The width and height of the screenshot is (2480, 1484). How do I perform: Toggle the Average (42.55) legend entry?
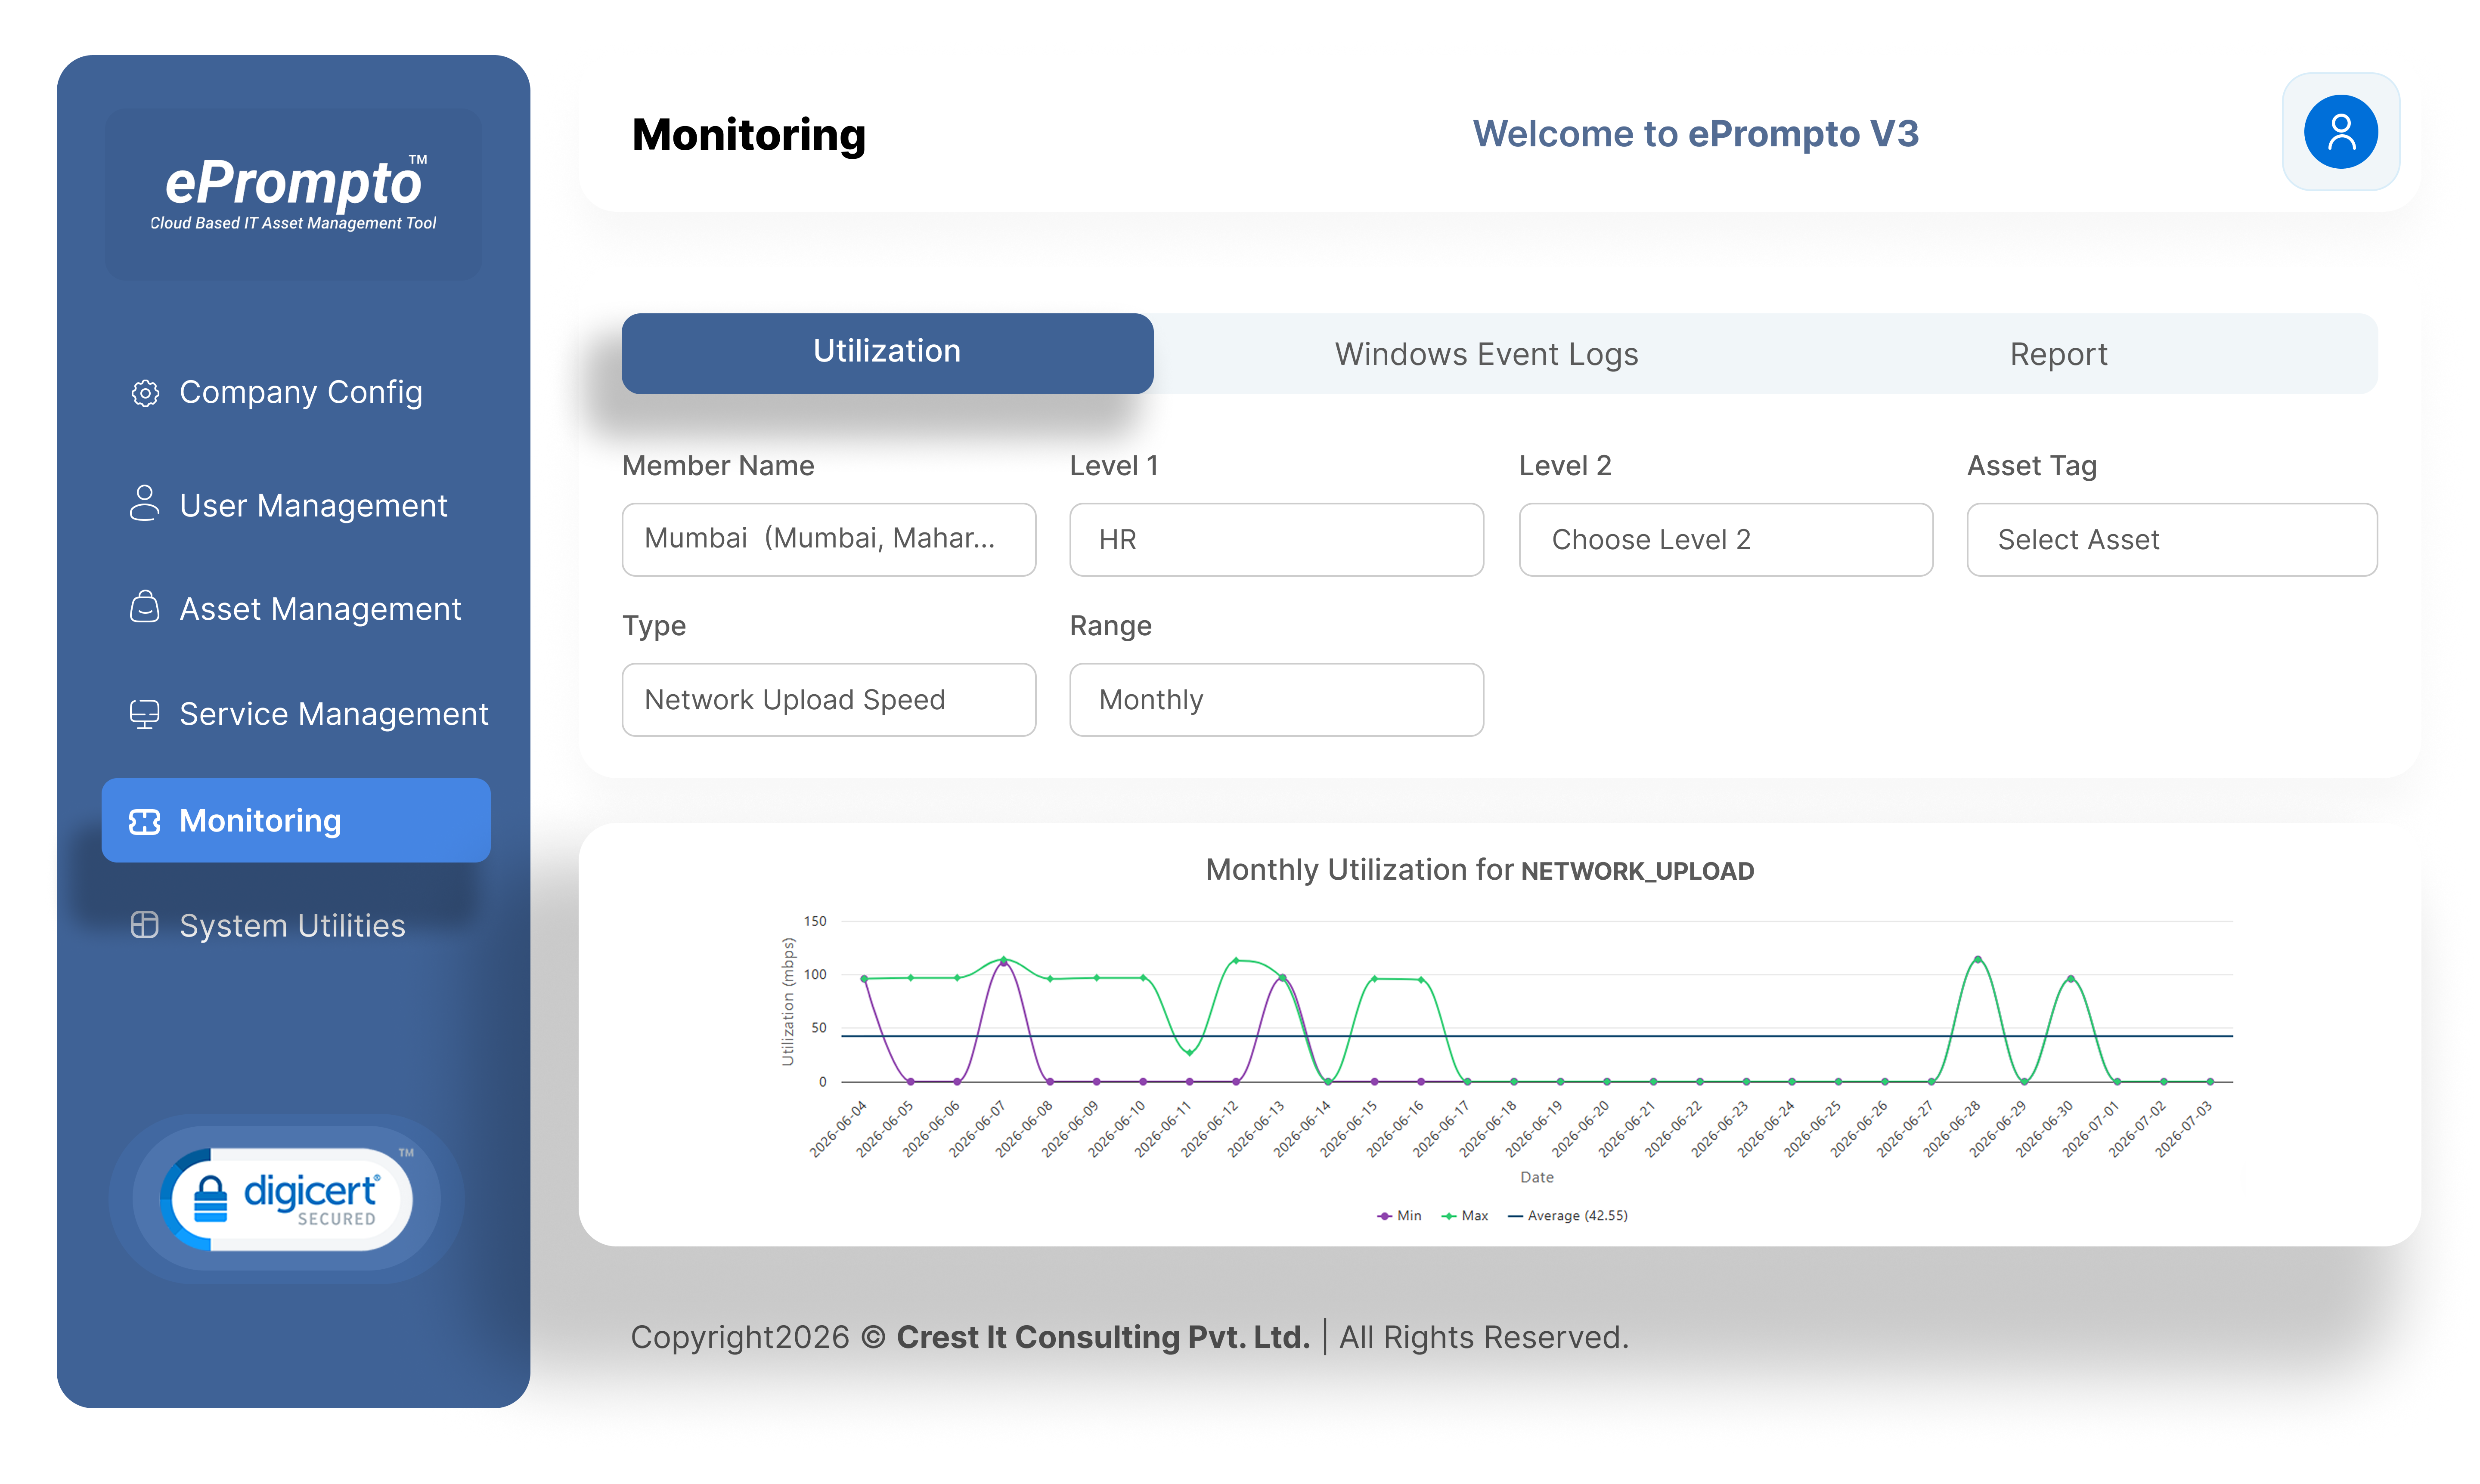(x=1568, y=1216)
